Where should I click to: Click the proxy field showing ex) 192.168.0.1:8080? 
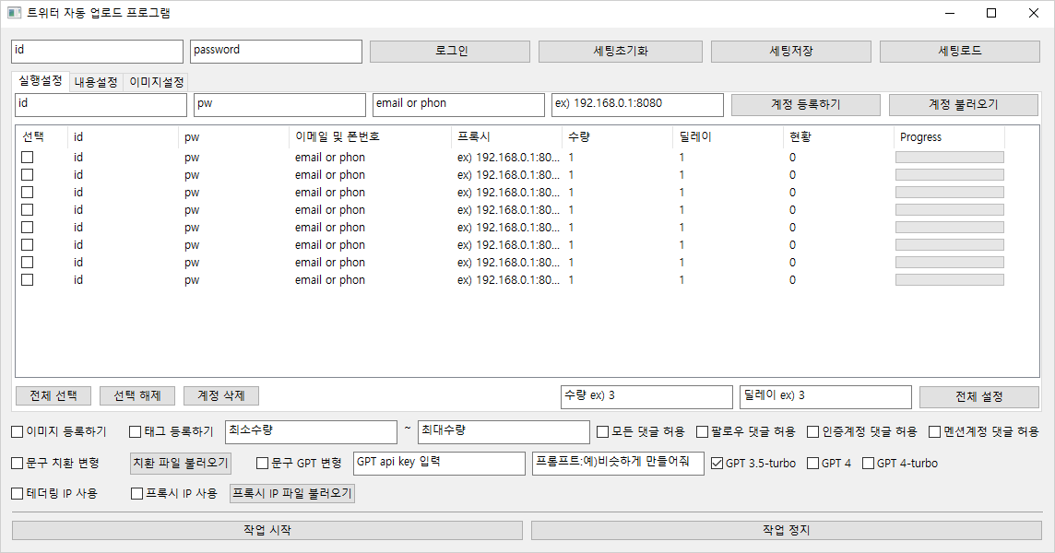pyautogui.click(x=638, y=105)
